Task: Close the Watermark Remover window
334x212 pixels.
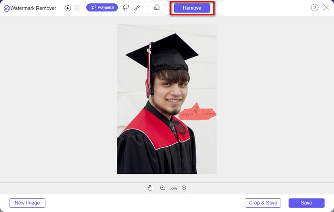Action: coord(326,8)
